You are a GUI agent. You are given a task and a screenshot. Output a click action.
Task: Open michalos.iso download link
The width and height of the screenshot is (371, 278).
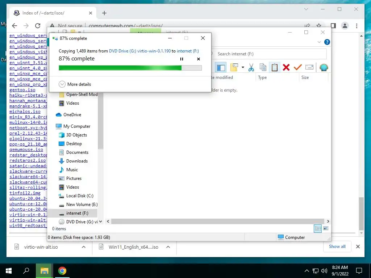click(25, 111)
